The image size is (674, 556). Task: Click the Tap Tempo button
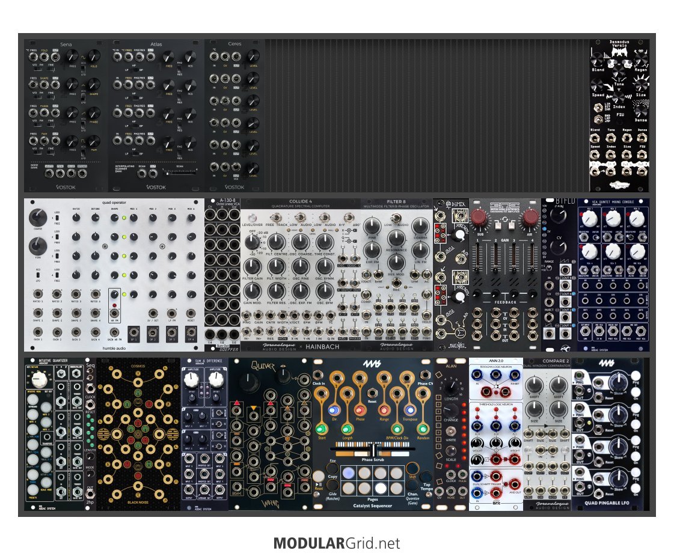point(426,475)
